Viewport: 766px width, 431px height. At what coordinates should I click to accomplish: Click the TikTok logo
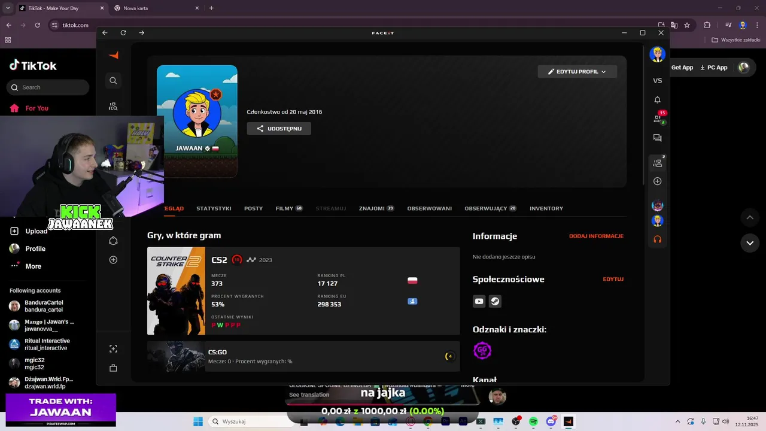point(33,66)
